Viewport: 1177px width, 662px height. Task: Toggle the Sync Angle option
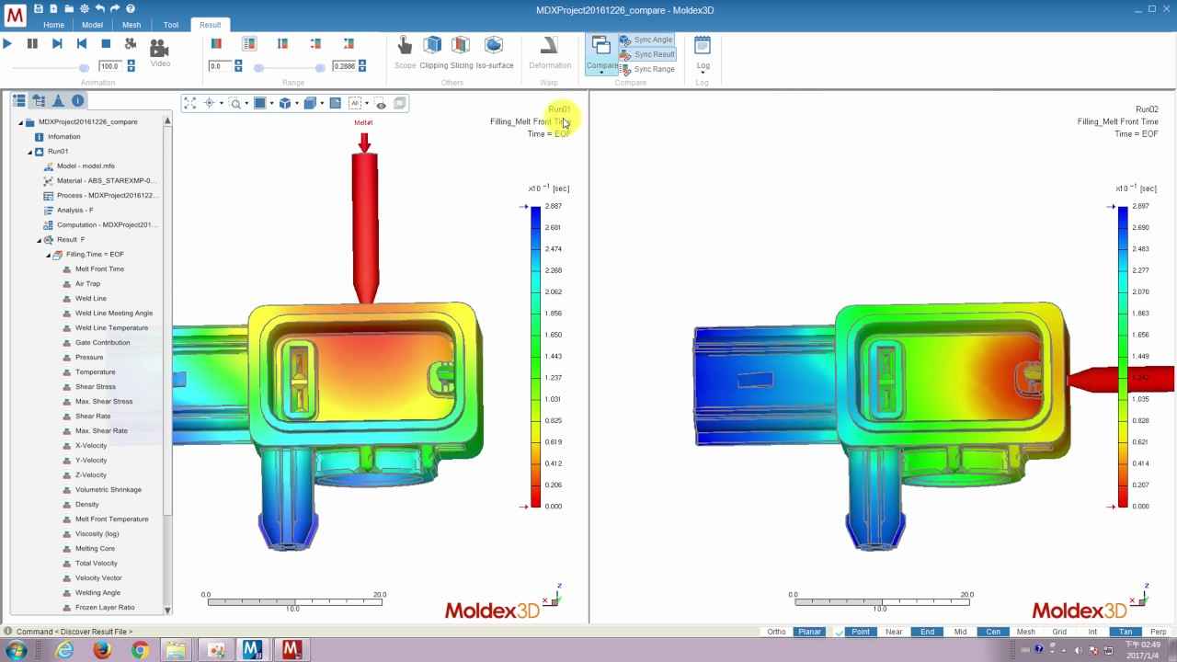pos(646,40)
